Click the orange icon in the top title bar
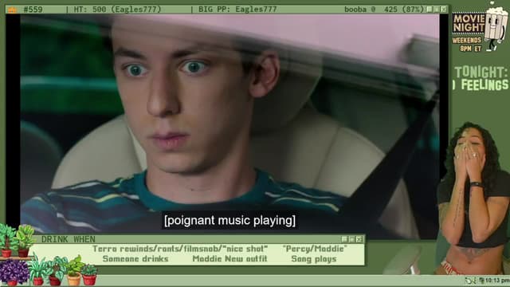The width and height of the screenshot is (510, 287). click(12, 10)
